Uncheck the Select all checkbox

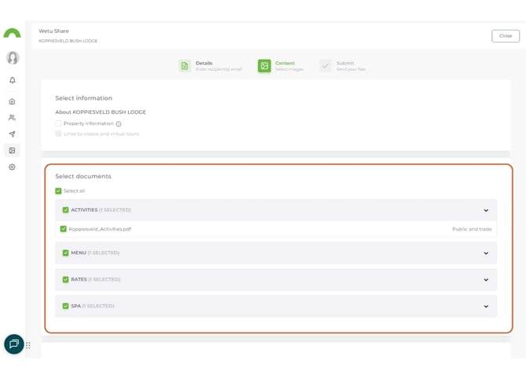coord(58,191)
